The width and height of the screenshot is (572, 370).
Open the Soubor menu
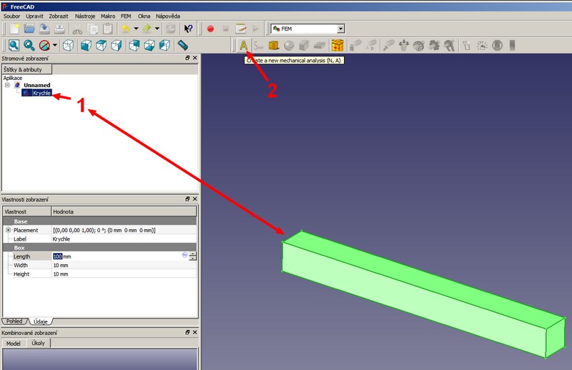click(11, 15)
